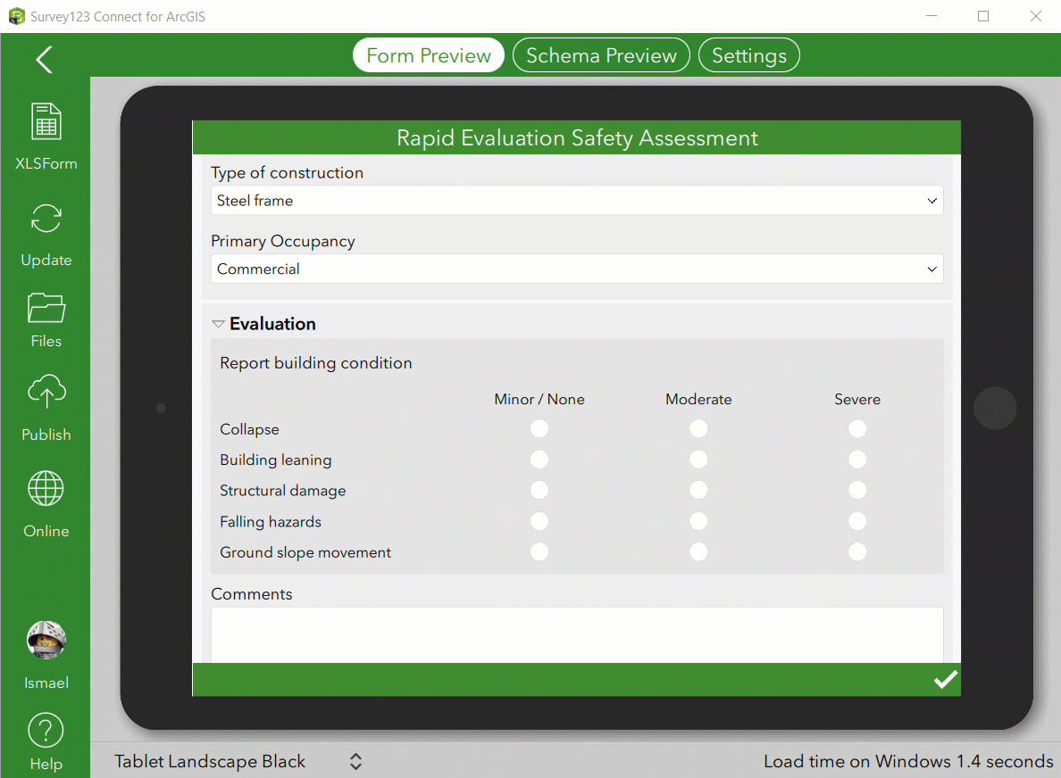The height and width of the screenshot is (778, 1061).
Task: Select Moderate for Structural damage
Action: click(698, 490)
